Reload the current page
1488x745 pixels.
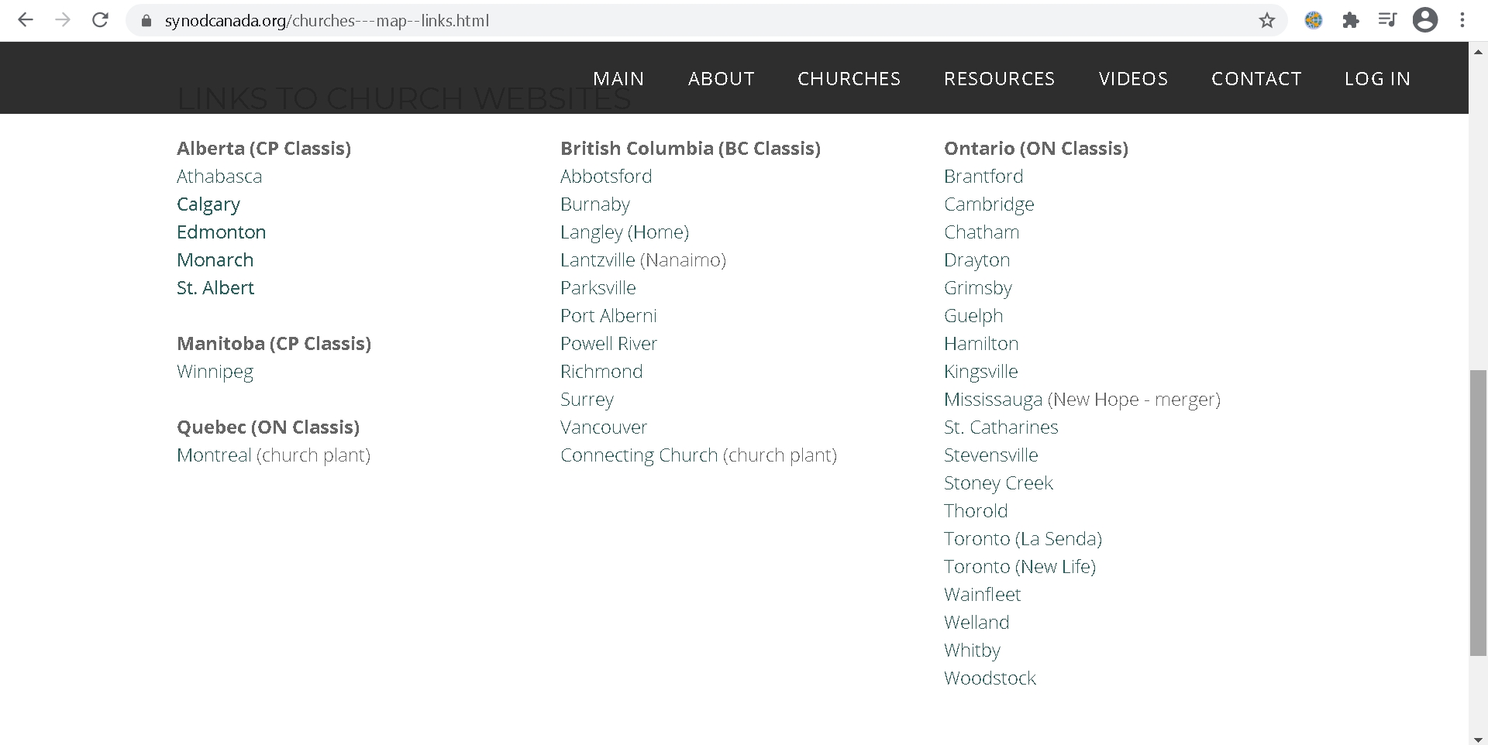[100, 20]
